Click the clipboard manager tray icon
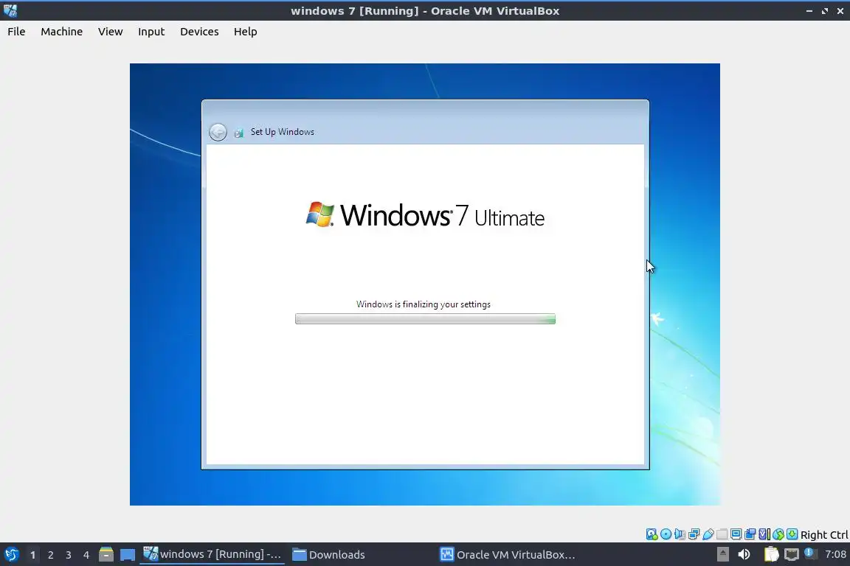 [x=771, y=554]
